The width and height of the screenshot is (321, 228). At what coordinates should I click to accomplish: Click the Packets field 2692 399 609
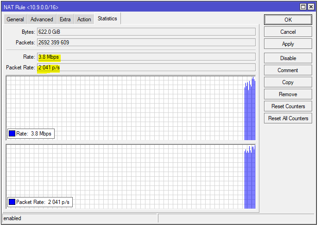(146, 43)
